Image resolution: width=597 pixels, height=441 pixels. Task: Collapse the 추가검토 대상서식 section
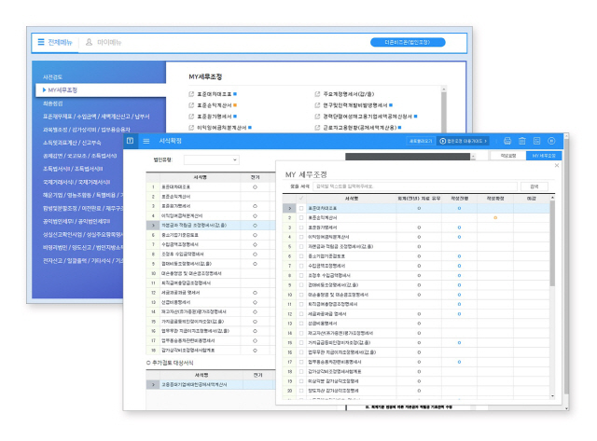[148, 361]
